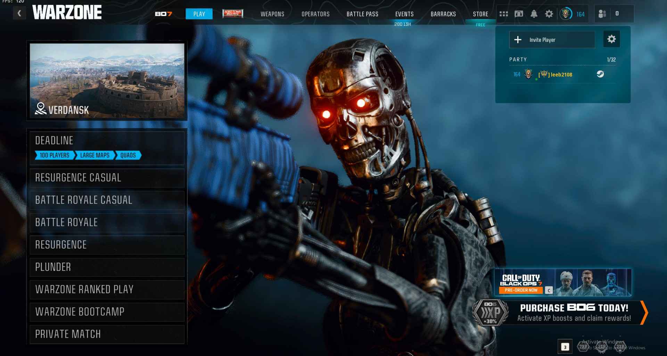Open the voice channels headset icon

pyautogui.click(x=519, y=14)
